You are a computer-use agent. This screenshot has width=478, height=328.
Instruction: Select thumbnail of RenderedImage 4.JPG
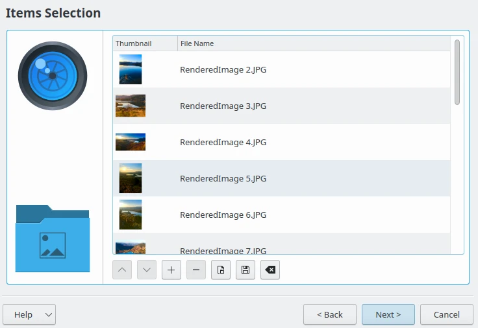point(131,142)
